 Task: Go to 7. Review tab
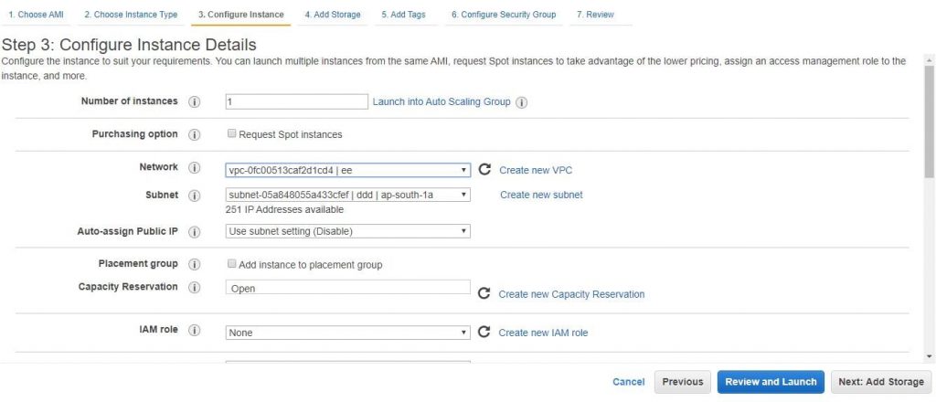(595, 15)
